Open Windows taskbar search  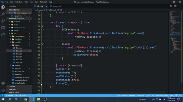10,99
